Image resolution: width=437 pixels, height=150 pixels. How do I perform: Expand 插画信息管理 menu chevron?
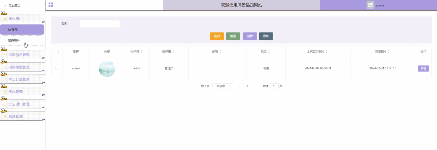40,53
